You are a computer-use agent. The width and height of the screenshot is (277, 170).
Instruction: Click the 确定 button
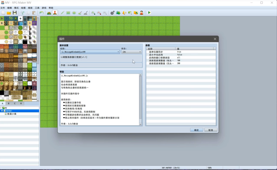point(196,130)
